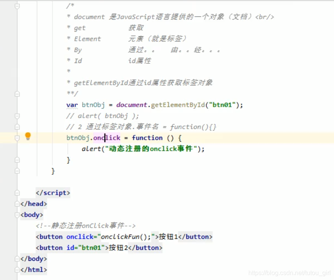The width and height of the screenshot is (334, 280).
Task: Click '元素（就是标签）' in the comment
Action: (157, 39)
